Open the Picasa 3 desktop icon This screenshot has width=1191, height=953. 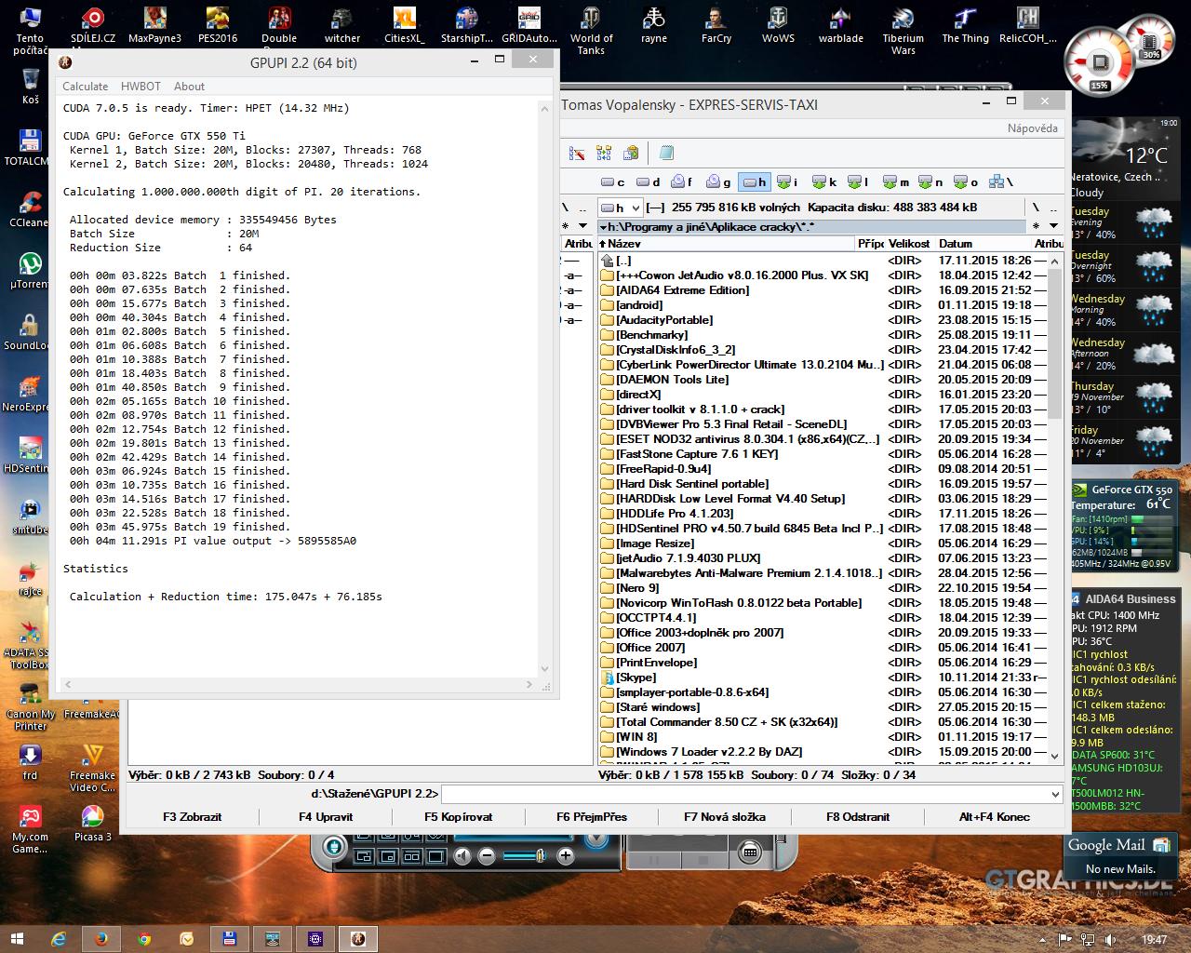92,823
